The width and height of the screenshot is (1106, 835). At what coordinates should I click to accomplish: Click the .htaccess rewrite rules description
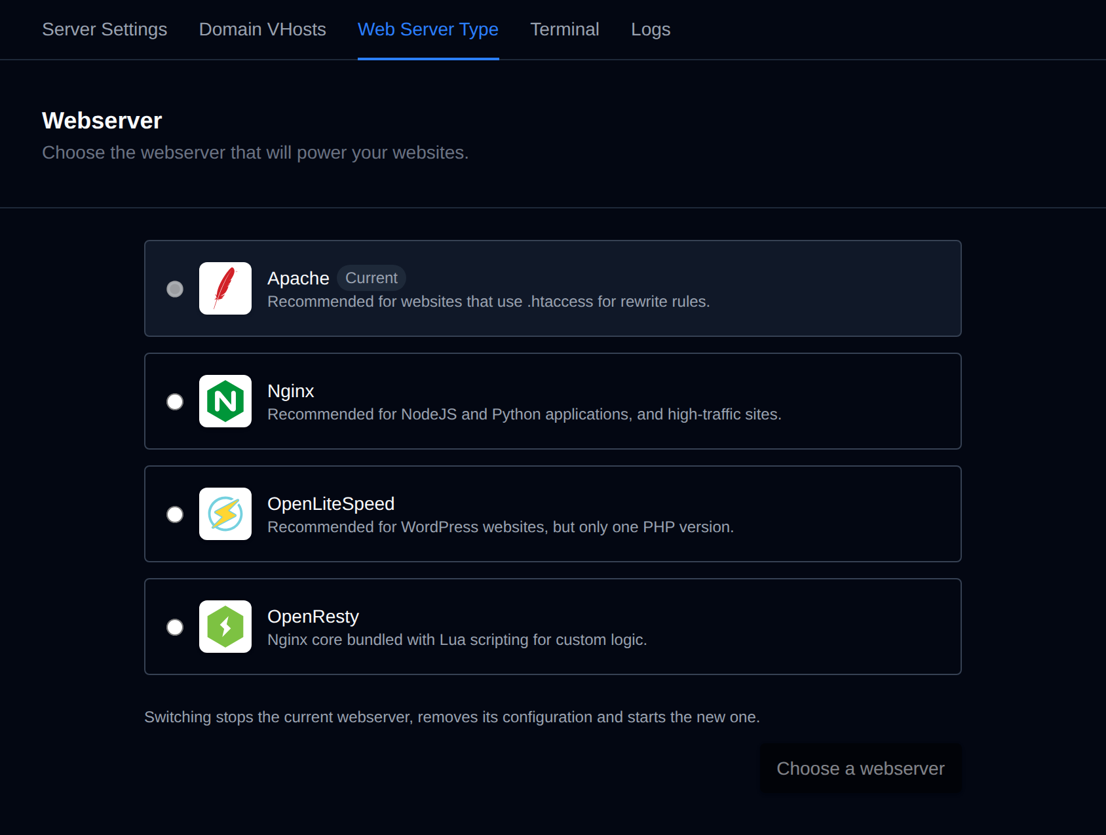[x=489, y=301]
